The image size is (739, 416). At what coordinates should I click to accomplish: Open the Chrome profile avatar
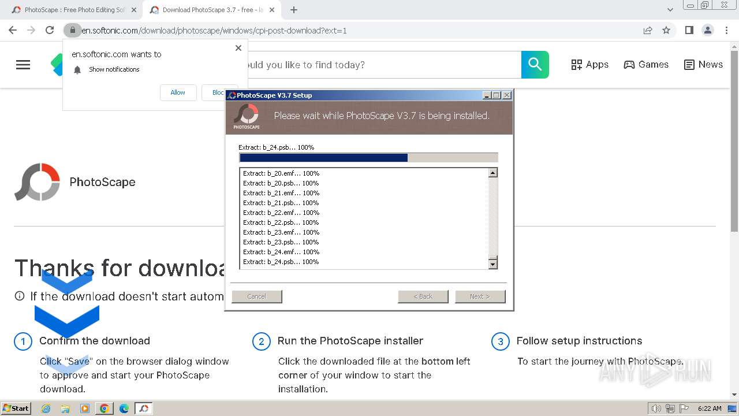tap(707, 31)
